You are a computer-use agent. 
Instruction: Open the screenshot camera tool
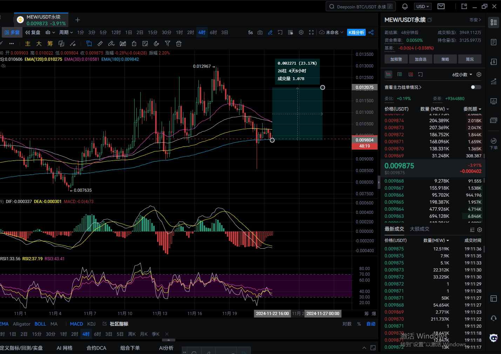pos(260,32)
